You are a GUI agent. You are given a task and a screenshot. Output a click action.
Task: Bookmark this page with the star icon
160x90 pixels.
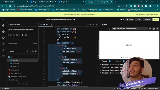tap(126, 6)
